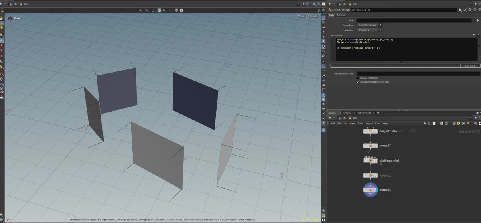Expand the network editor path dropdown

(471, 118)
